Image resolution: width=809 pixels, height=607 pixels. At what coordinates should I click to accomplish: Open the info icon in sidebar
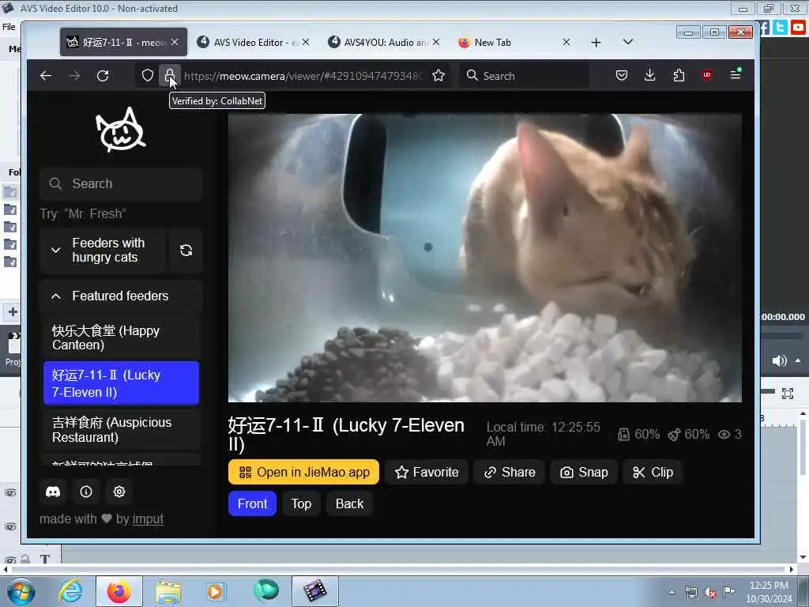coord(86,492)
